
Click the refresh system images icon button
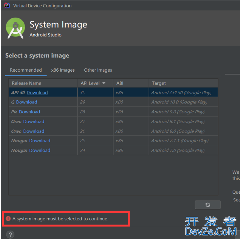(207, 205)
